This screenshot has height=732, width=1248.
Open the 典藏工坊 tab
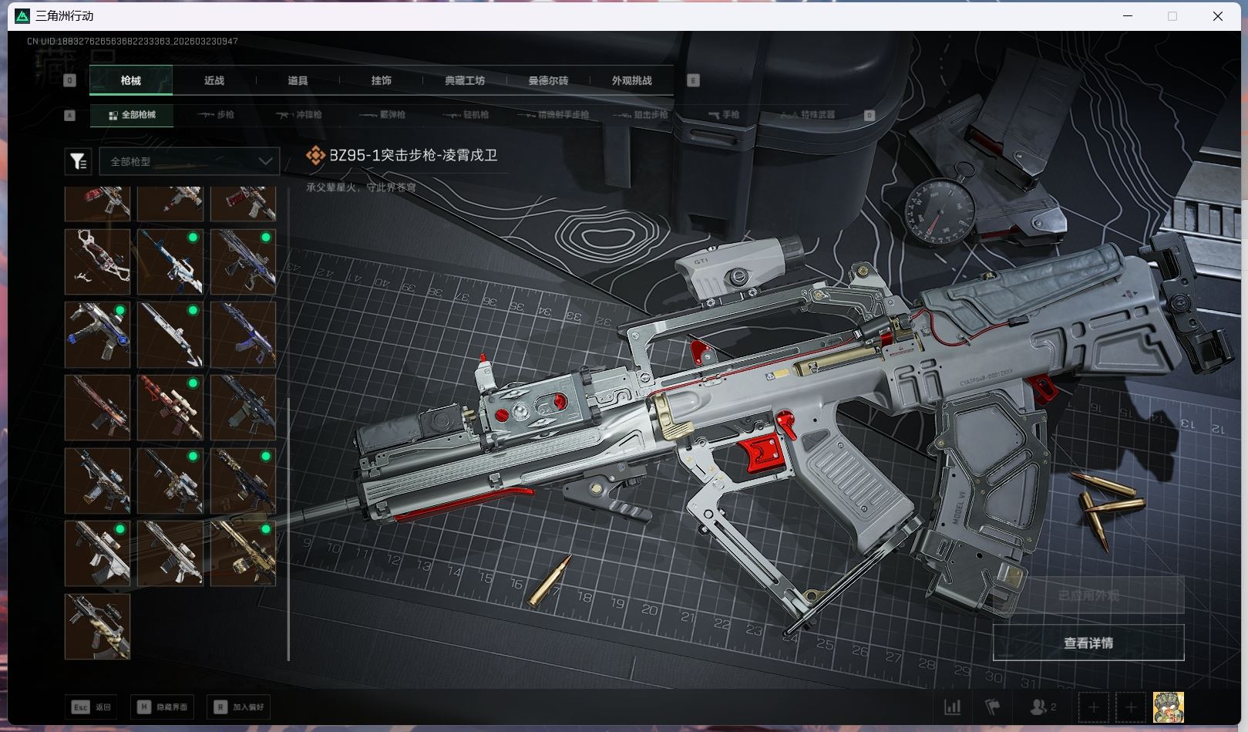tap(465, 80)
